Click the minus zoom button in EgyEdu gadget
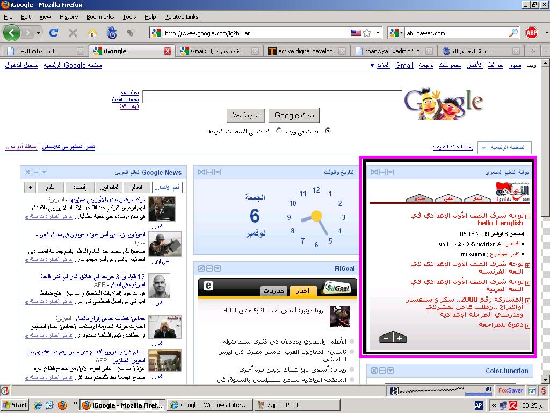 click(x=386, y=338)
